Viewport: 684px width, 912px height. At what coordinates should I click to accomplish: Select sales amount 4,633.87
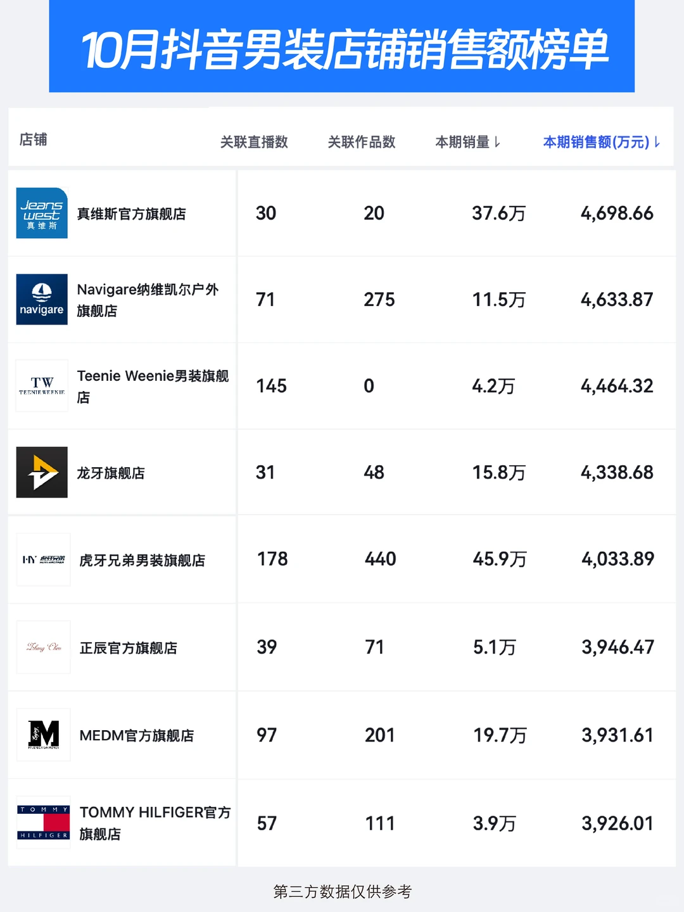617,300
